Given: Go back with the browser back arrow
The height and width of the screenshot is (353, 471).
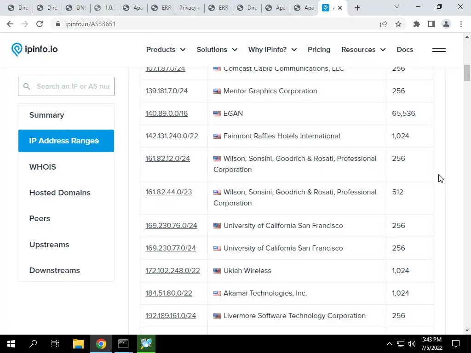Looking at the screenshot, I should tap(10, 24).
